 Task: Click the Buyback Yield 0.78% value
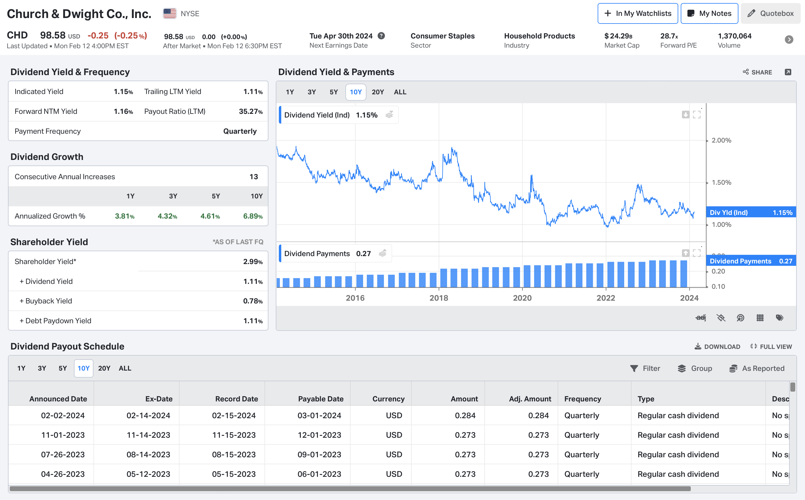(253, 301)
